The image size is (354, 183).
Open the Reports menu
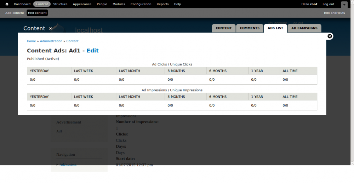click(x=162, y=4)
